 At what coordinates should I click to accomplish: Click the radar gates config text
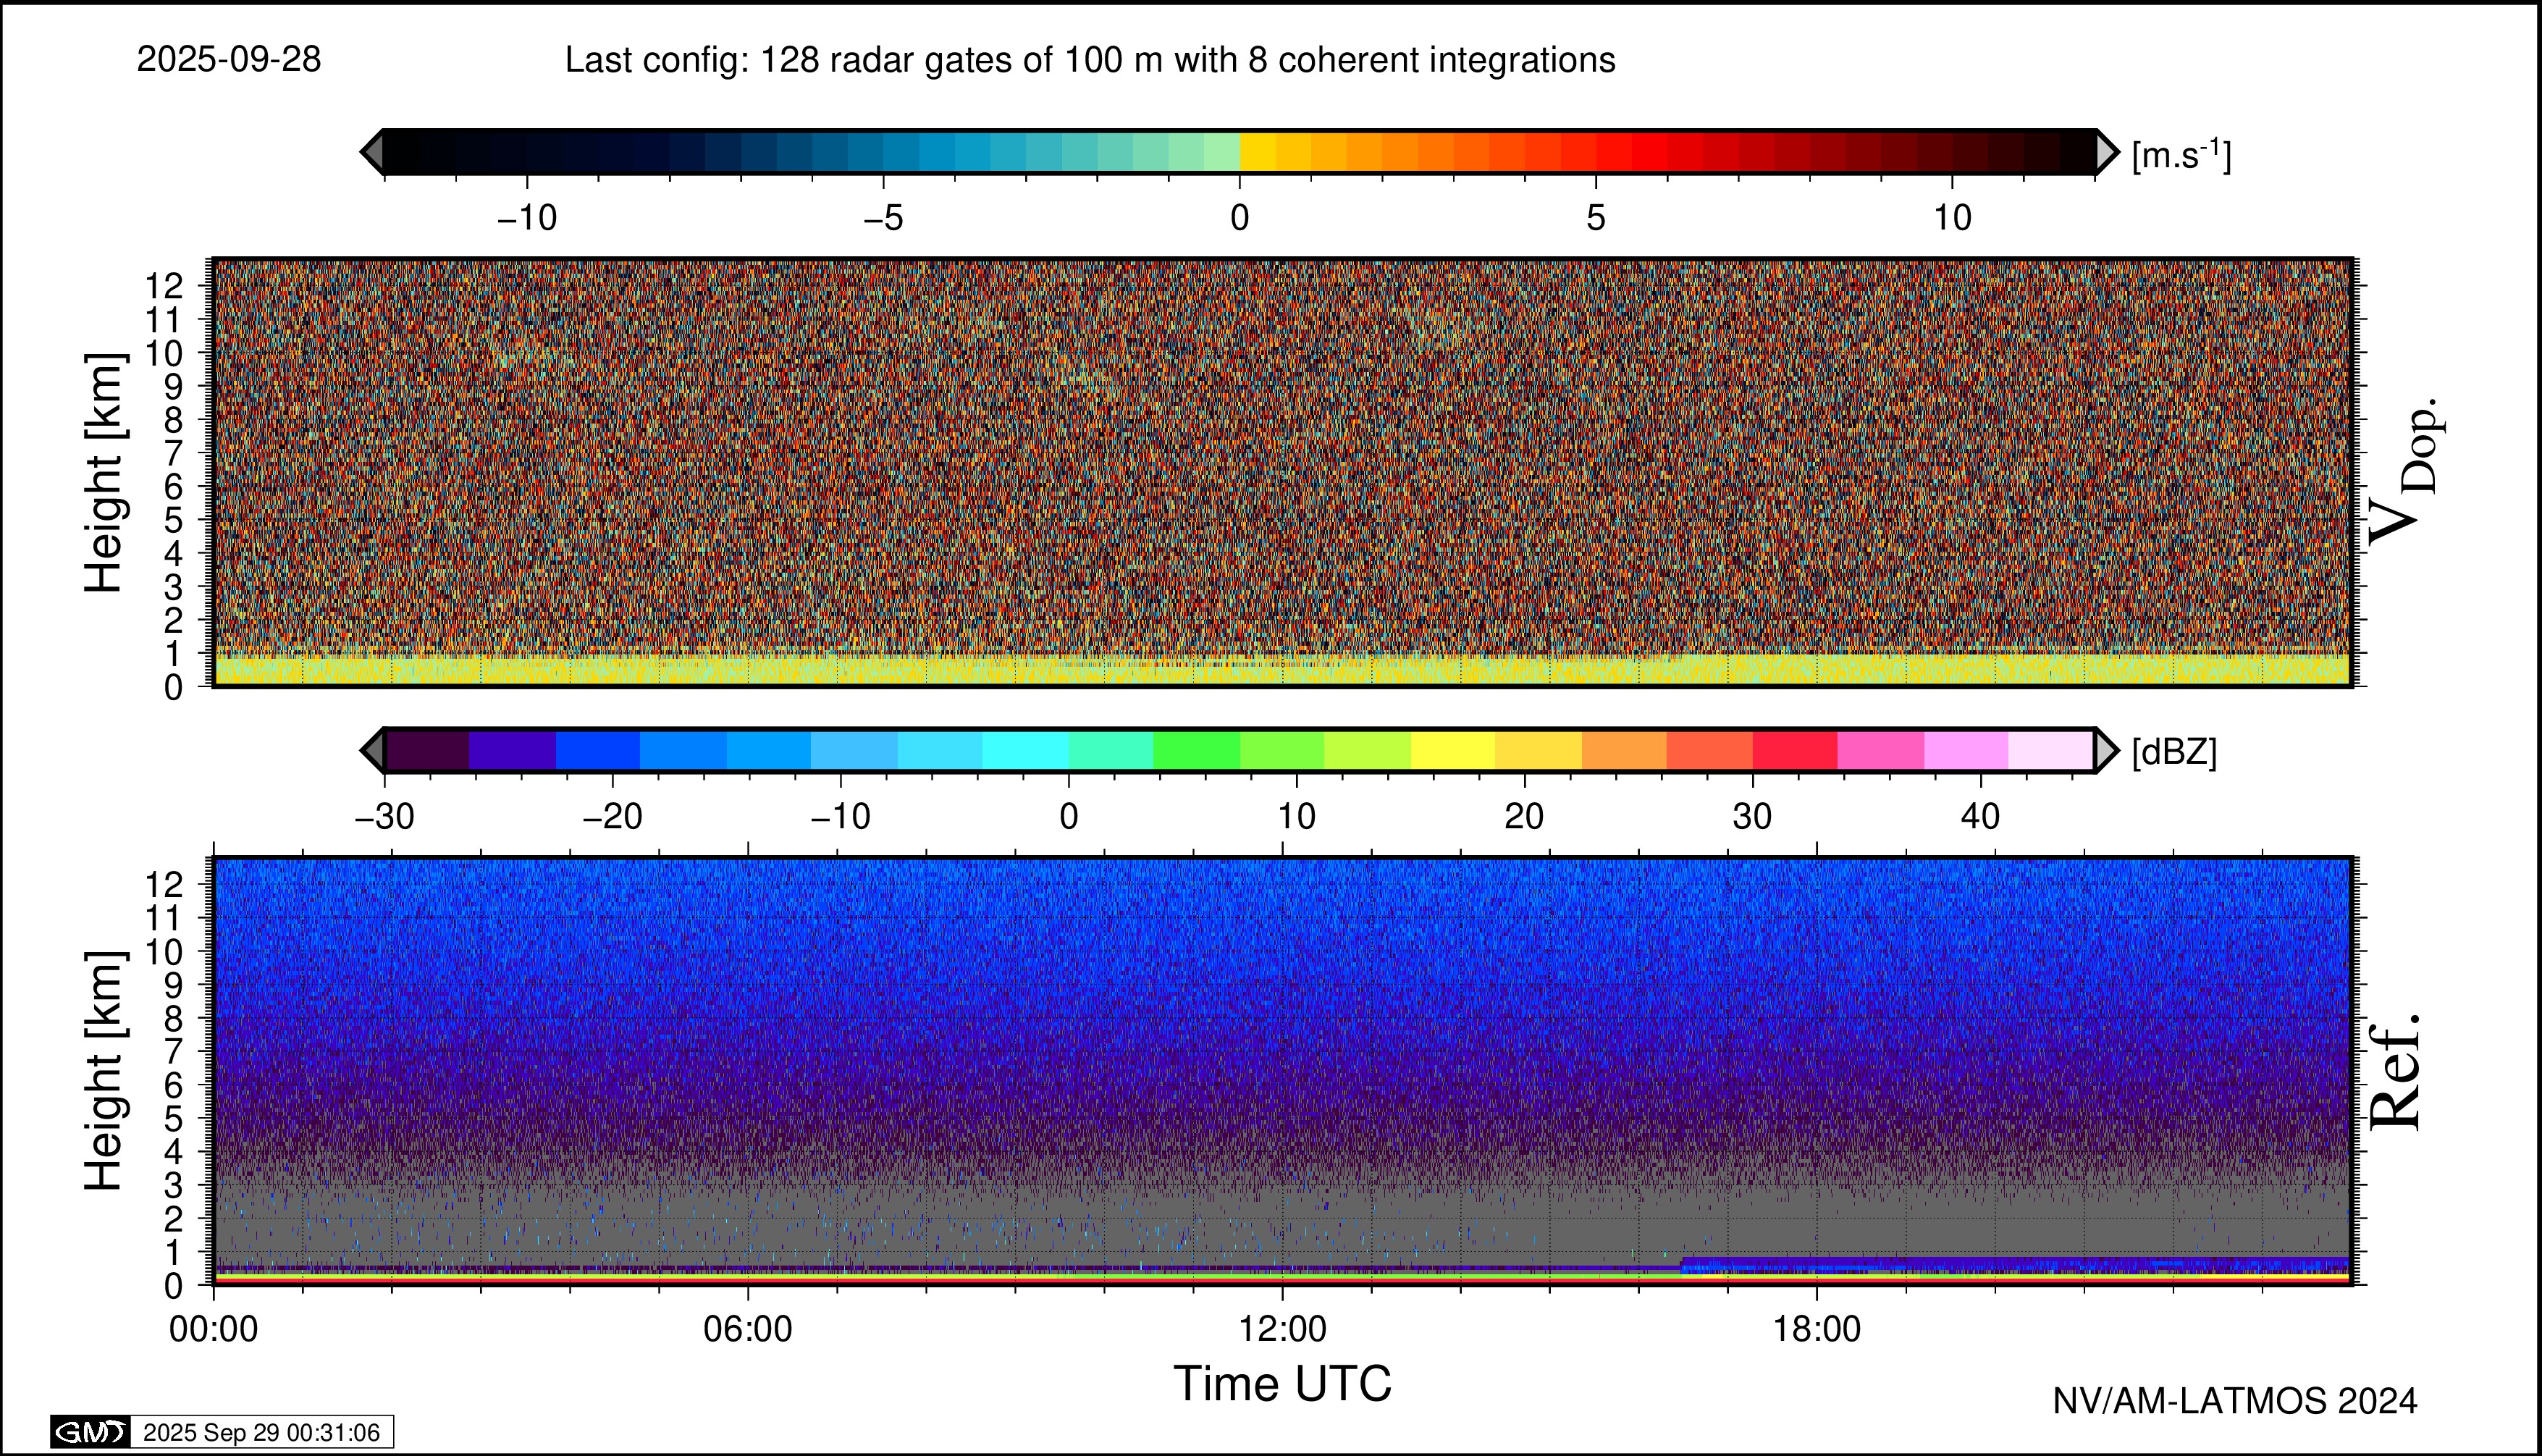click(x=1090, y=60)
